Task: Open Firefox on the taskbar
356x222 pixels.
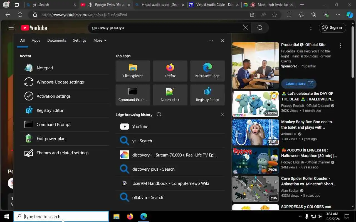Action: [130, 216]
